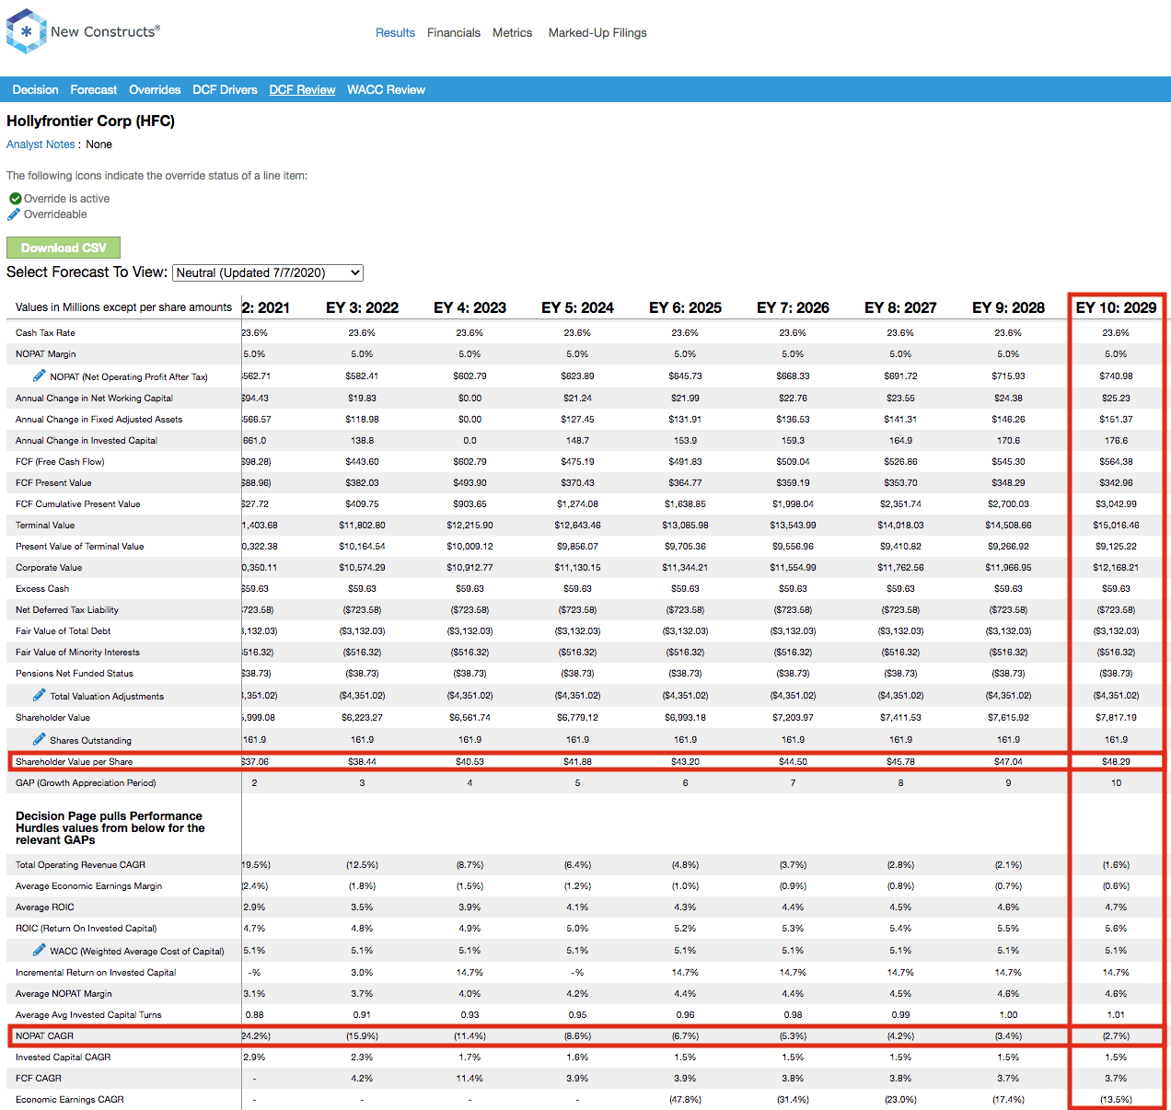The height and width of the screenshot is (1110, 1171).
Task: Navigate to DCF Drivers
Action: coord(225,90)
